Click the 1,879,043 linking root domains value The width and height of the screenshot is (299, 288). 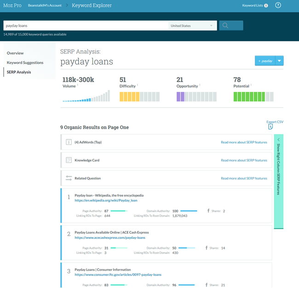(180, 216)
